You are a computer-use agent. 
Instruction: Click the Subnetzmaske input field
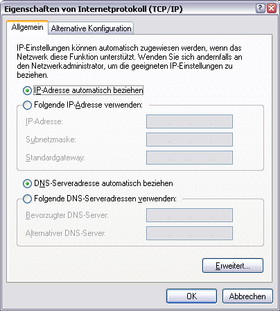coord(189,140)
